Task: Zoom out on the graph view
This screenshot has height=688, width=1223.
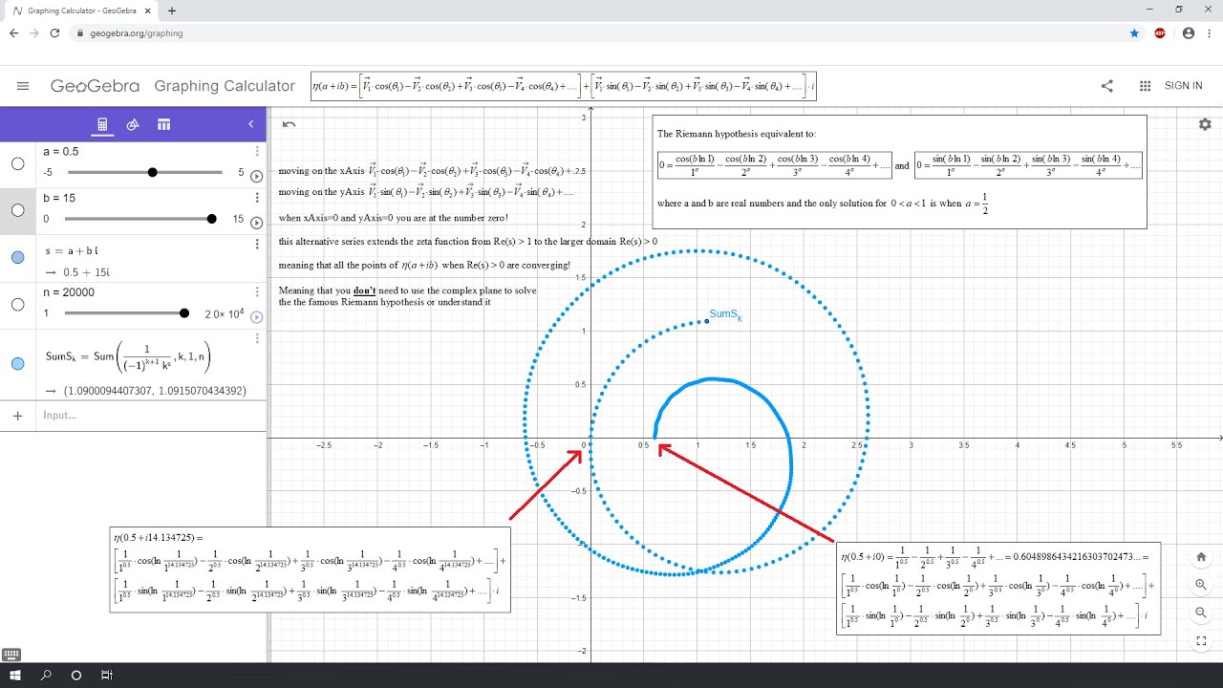Action: tap(1201, 613)
